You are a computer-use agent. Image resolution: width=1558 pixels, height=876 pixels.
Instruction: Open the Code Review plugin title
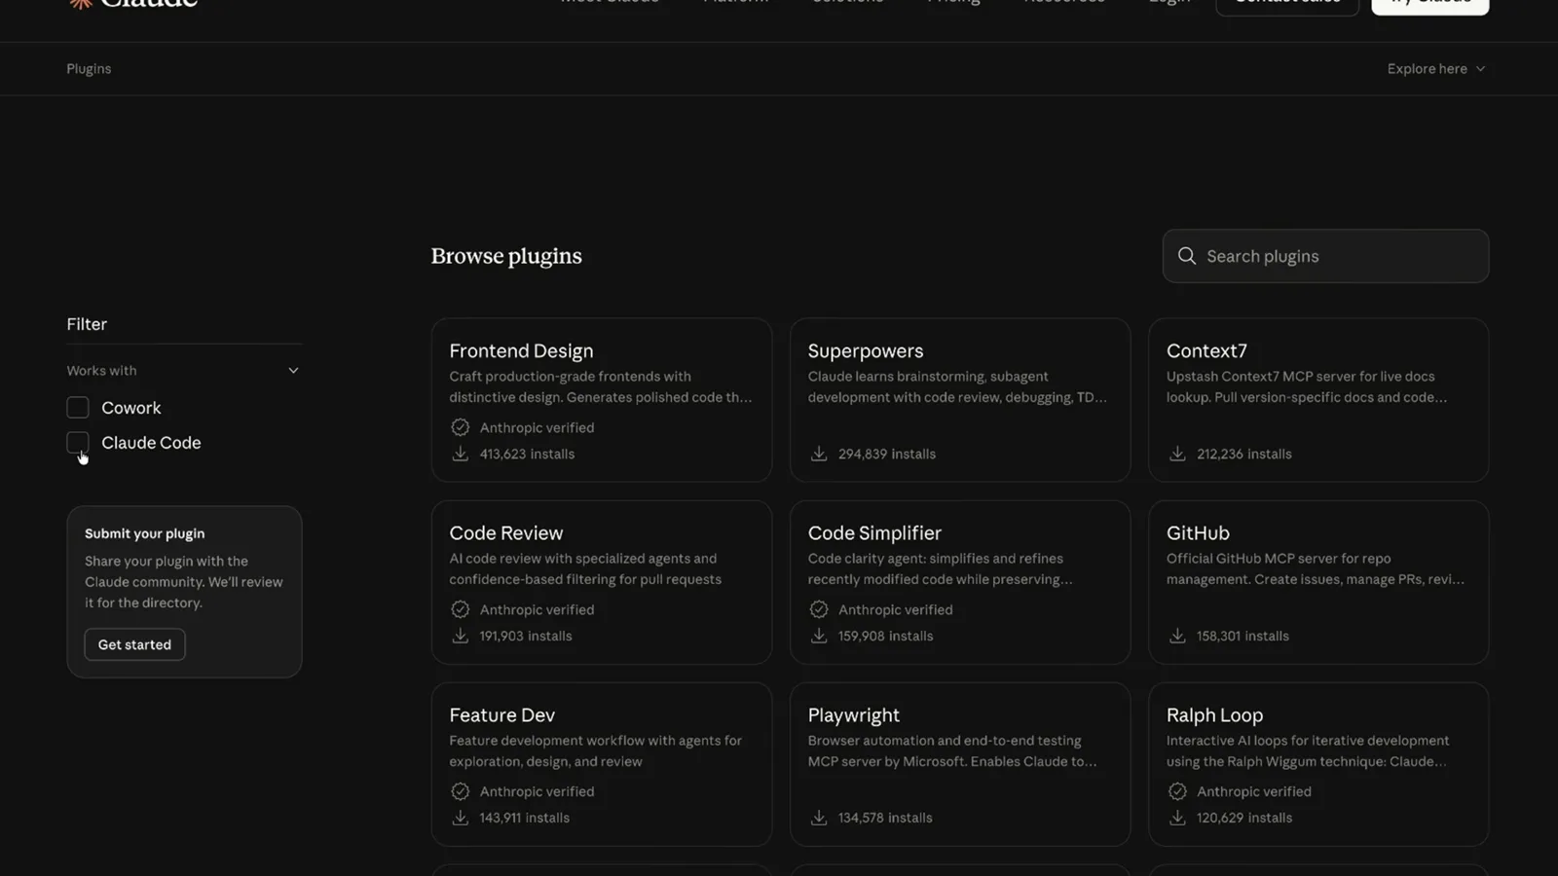point(506,532)
